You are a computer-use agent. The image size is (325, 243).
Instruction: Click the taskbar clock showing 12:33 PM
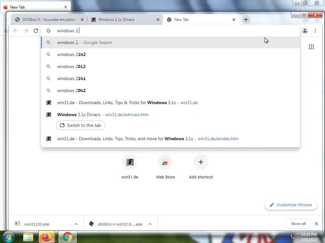tap(309, 237)
